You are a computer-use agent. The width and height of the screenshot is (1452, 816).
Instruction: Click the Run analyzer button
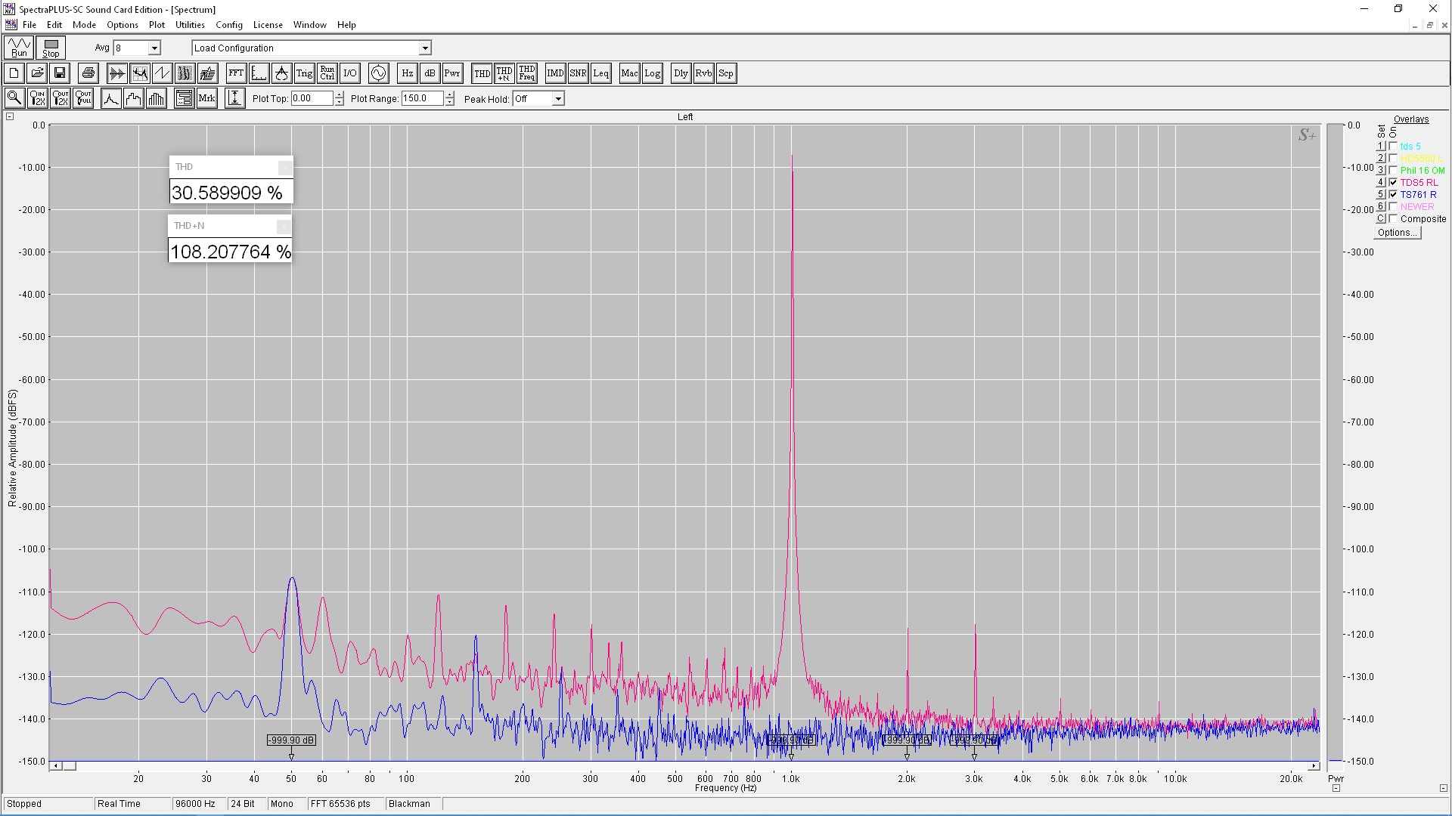[19, 48]
